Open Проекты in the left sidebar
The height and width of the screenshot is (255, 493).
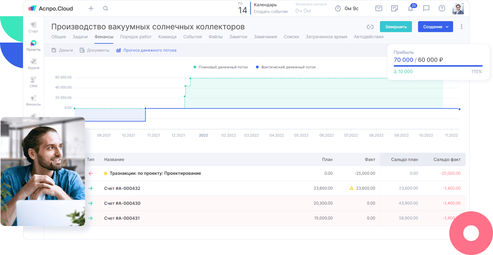[x=33, y=46]
